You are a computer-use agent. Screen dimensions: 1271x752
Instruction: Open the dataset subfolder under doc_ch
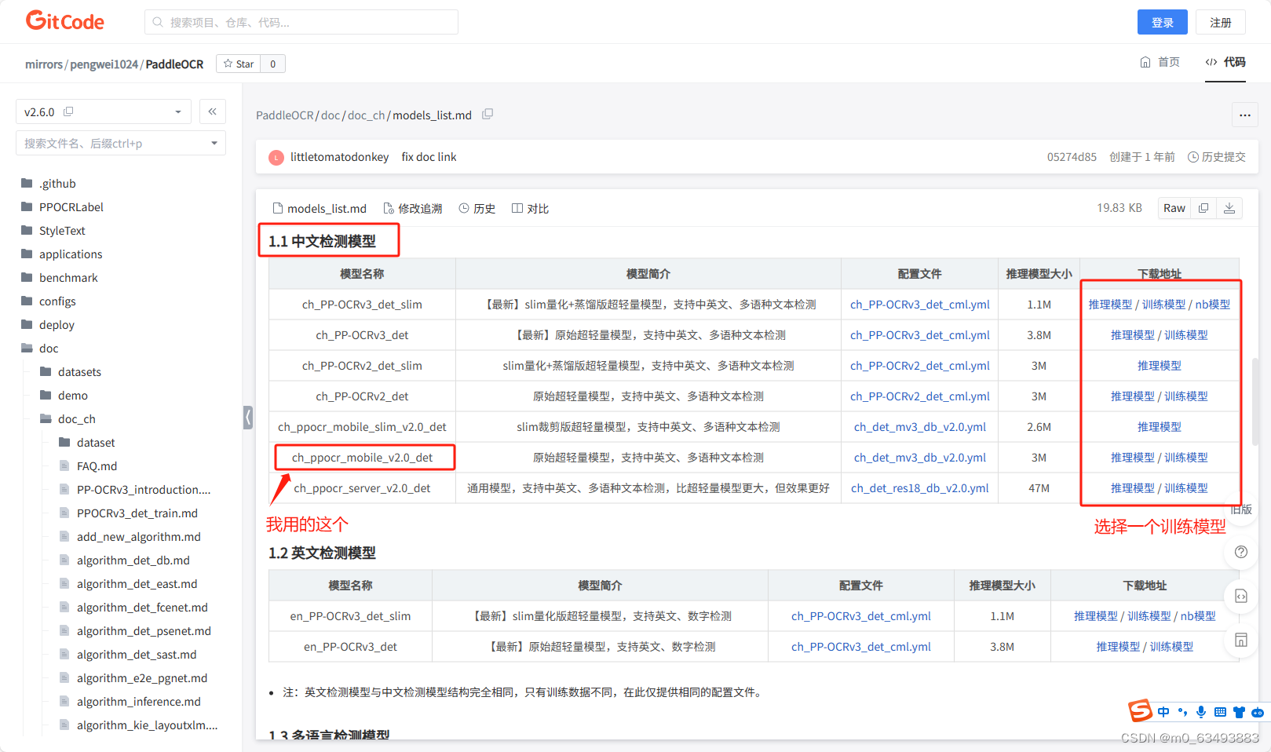pos(96,443)
